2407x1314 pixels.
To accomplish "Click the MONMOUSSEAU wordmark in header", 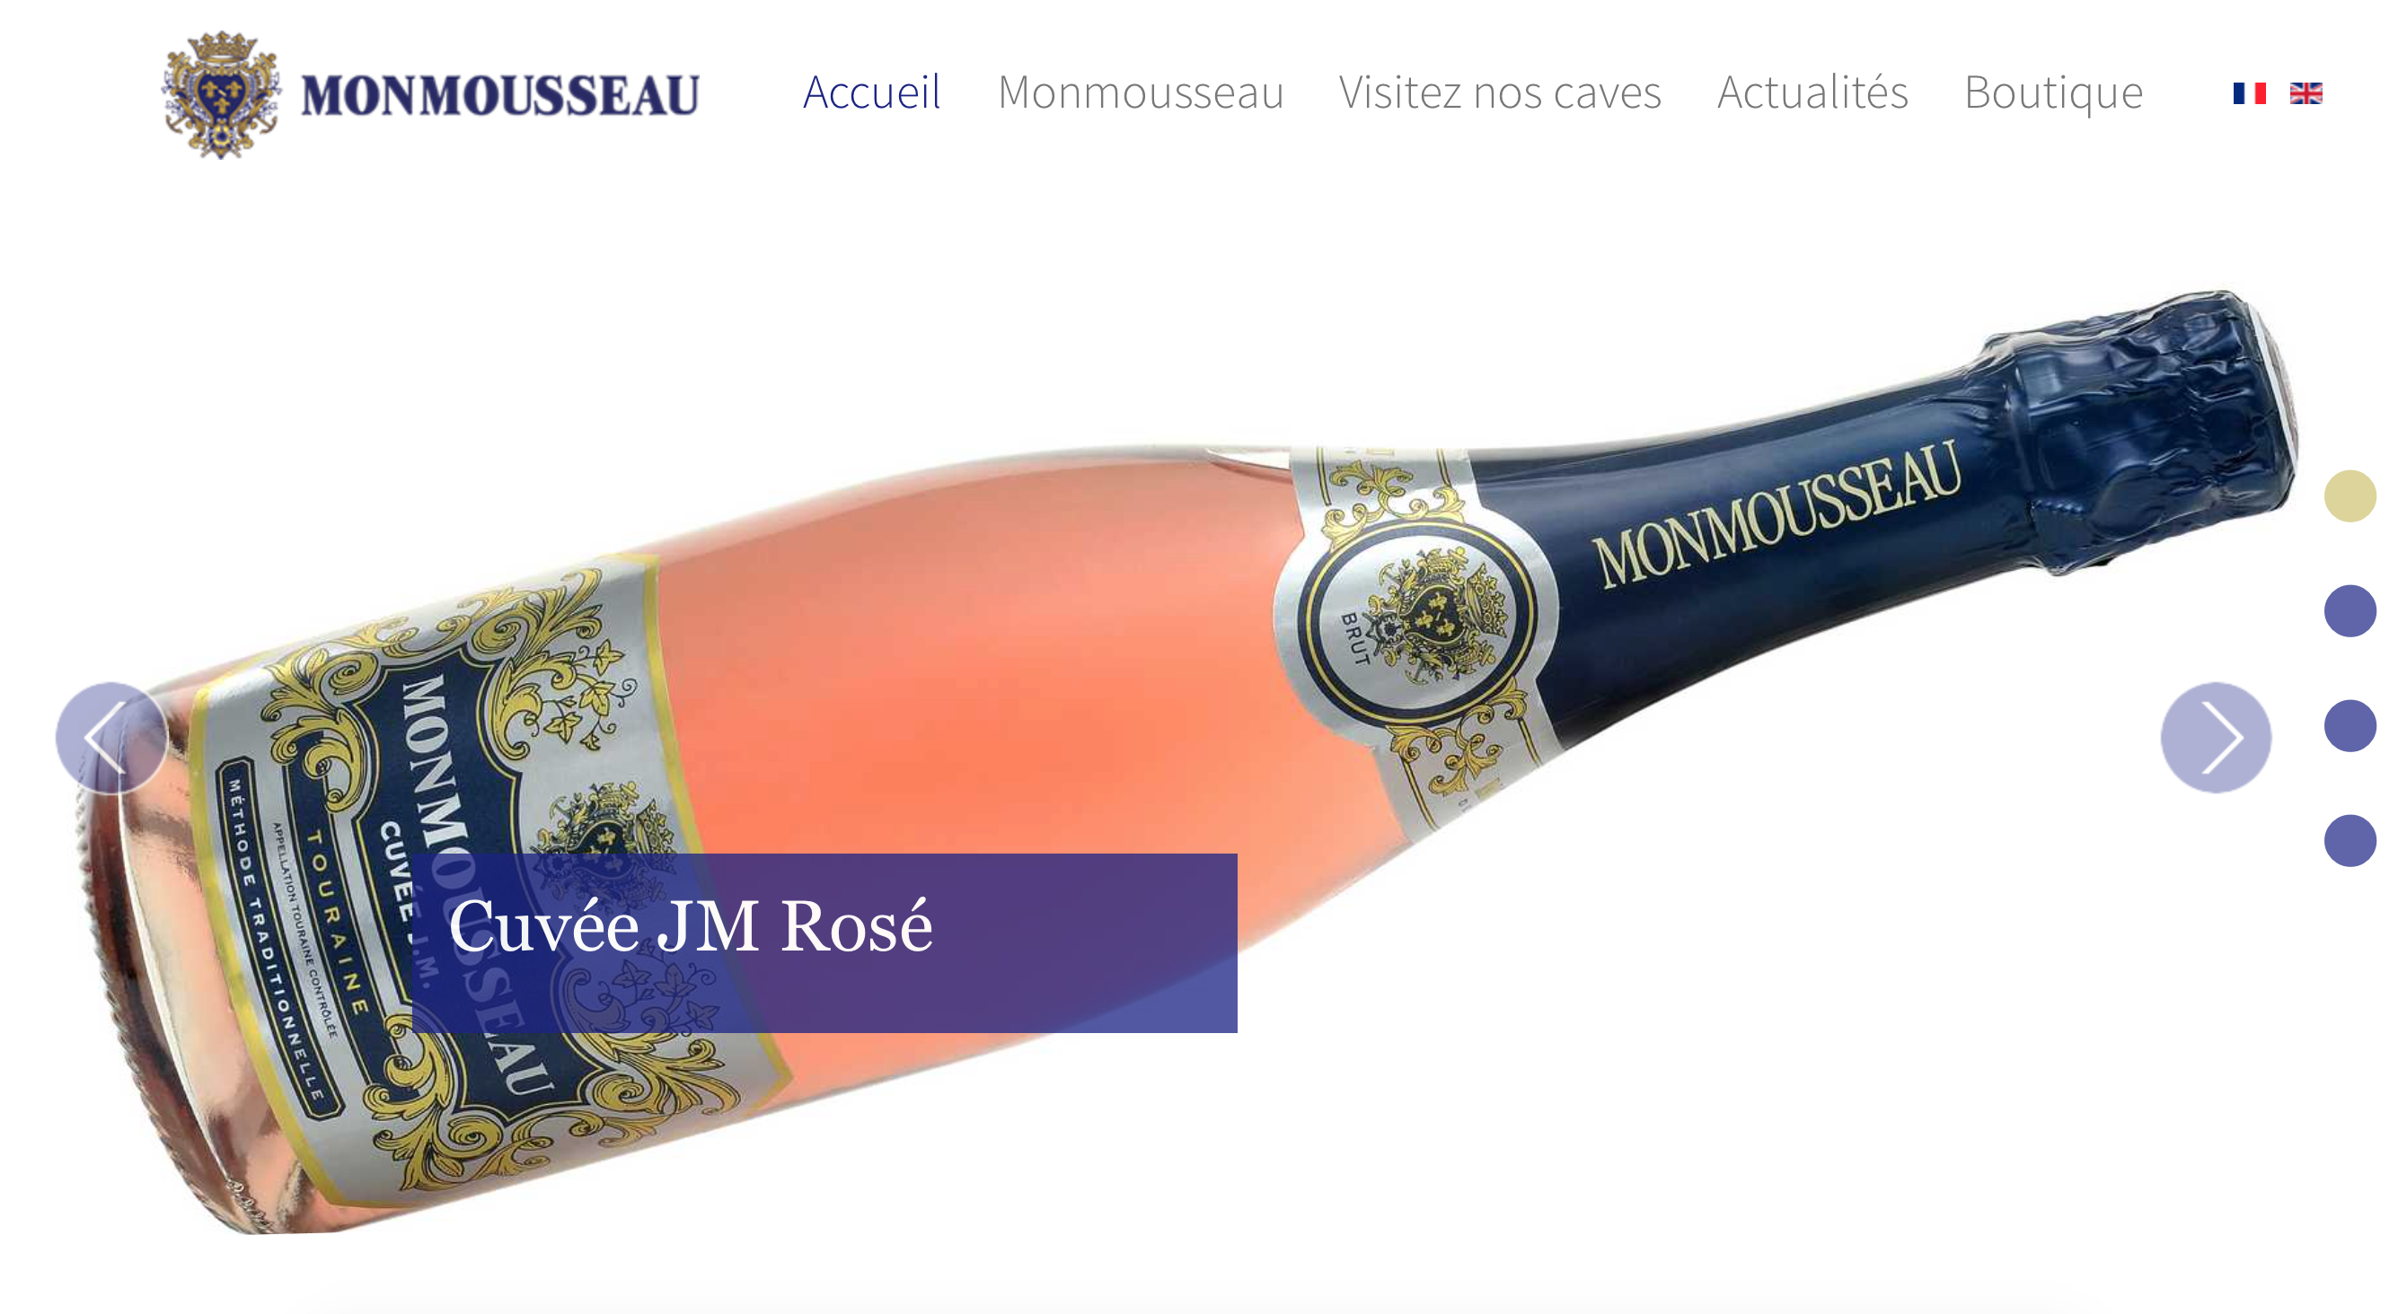I will point(500,95).
